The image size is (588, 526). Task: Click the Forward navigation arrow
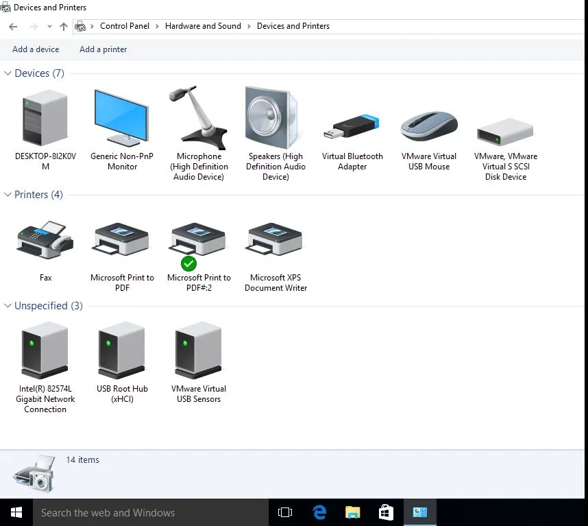34,26
